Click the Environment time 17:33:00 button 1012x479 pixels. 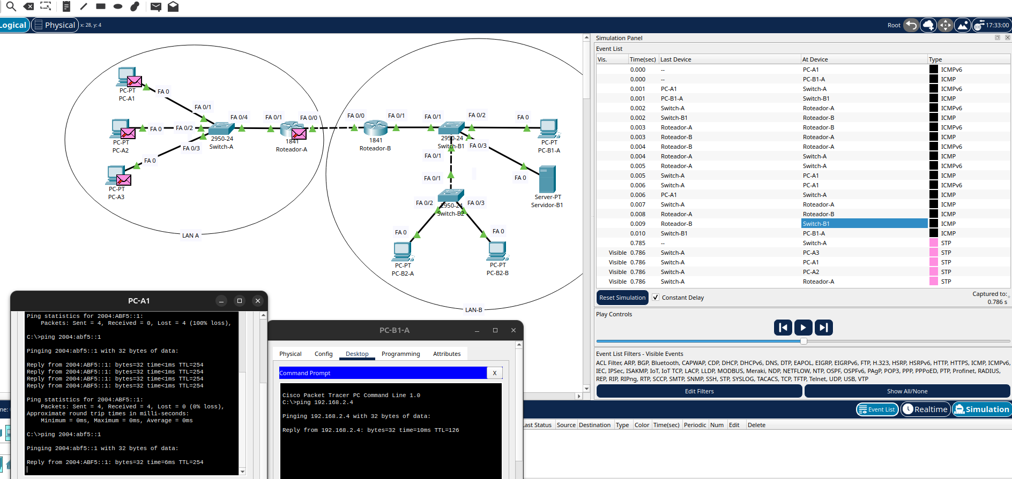[992, 25]
